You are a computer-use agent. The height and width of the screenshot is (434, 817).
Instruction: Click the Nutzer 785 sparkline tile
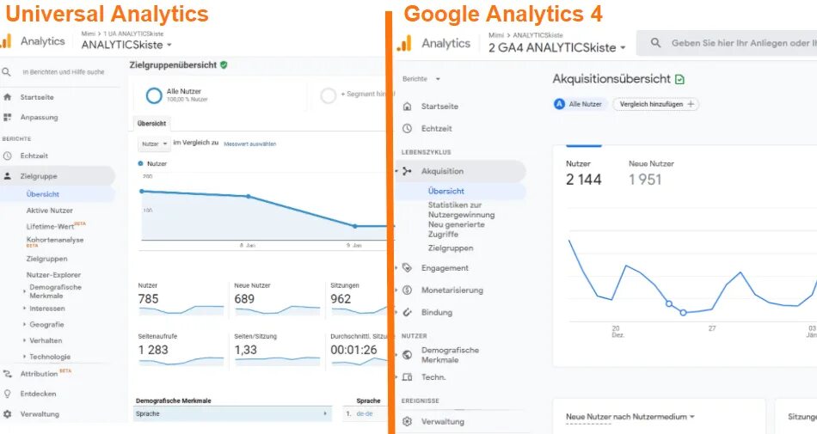pos(181,300)
